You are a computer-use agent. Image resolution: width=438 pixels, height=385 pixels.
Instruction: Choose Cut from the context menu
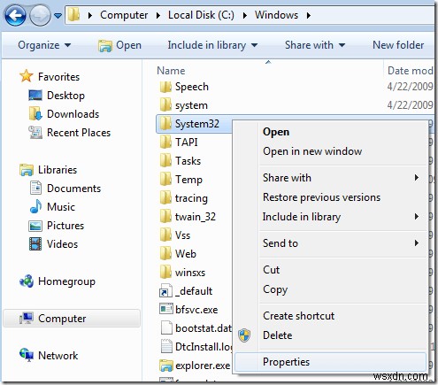pyautogui.click(x=271, y=270)
